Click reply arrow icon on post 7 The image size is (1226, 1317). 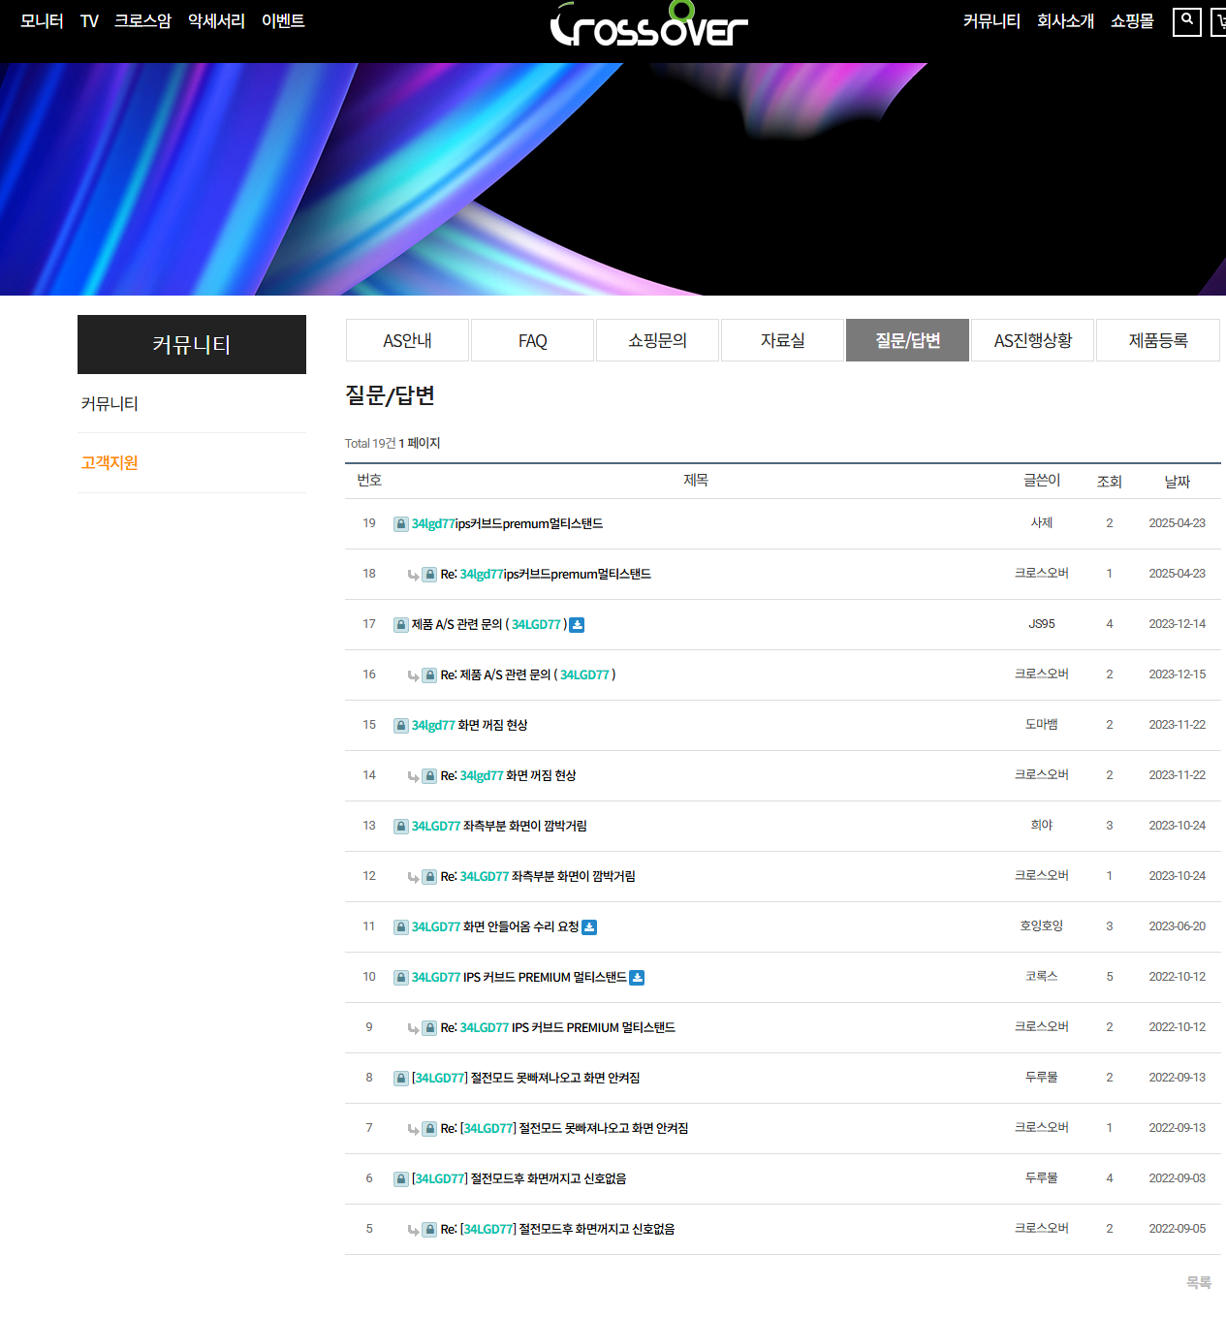(413, 1129)
